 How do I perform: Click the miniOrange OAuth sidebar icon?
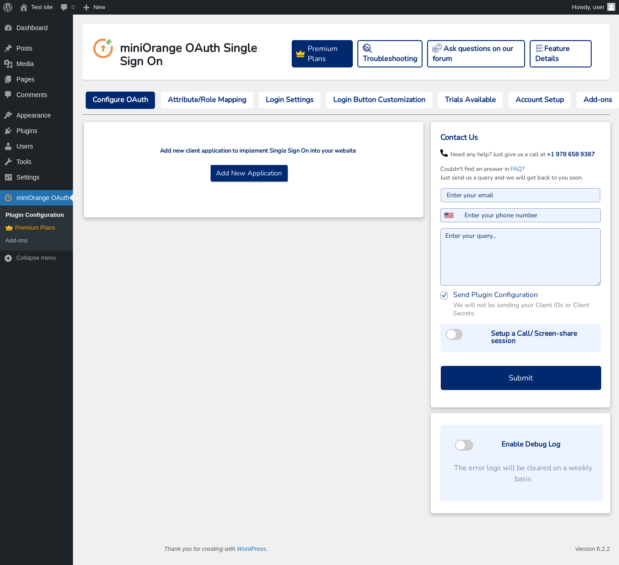[8, 198]
